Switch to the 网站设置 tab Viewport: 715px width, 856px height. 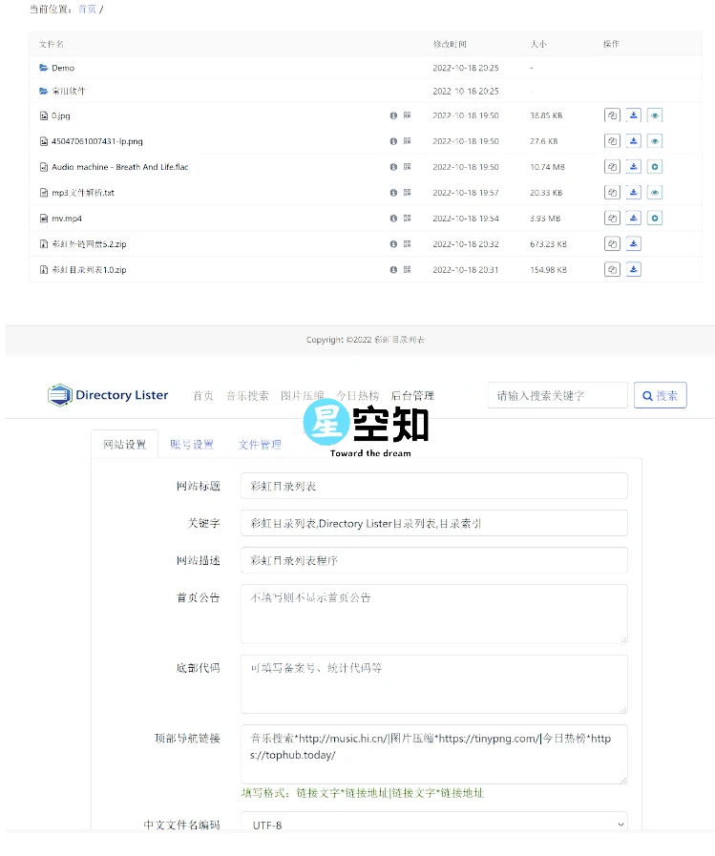click(x=125, y=445)
